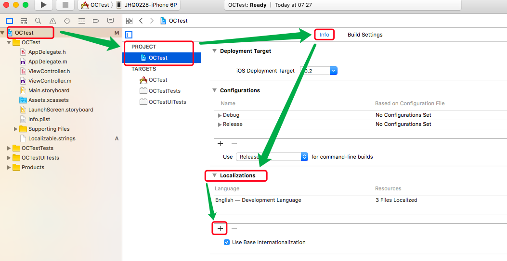Click the 3 Files Localized cell
This screenshot has width=507, height=261.
396,200
